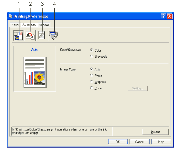Choose Custom image type
Image resolution: width=183 pixels, height=158 pixels.
[x=91, y=88]
